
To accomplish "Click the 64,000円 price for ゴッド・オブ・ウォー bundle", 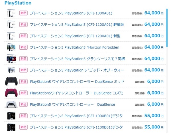I will point(154,70).
